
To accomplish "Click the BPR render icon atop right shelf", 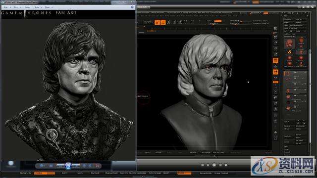I will [275, 29].
